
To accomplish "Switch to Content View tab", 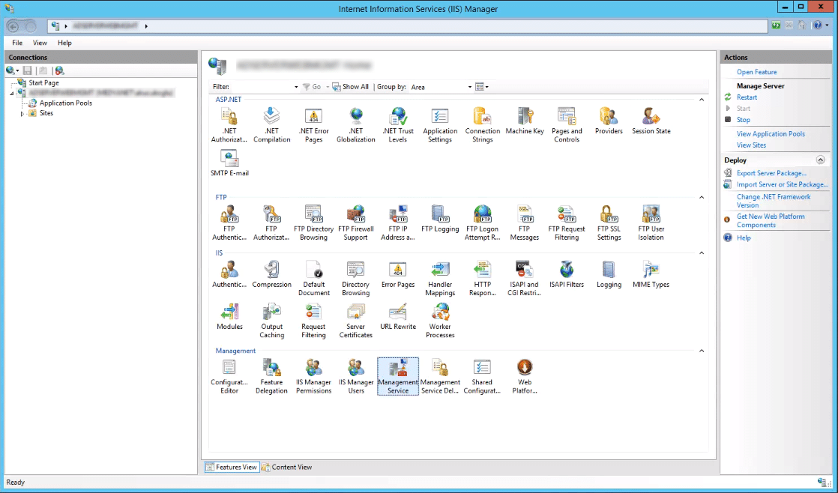I will point(288,467).
